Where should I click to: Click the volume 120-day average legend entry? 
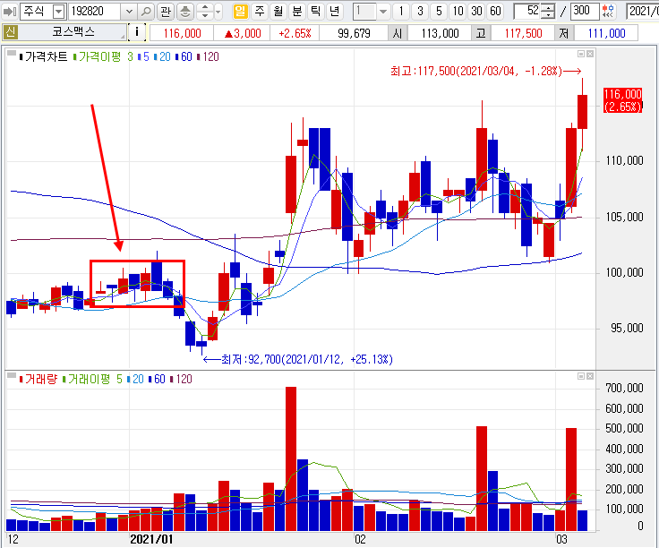click(181, 379)
